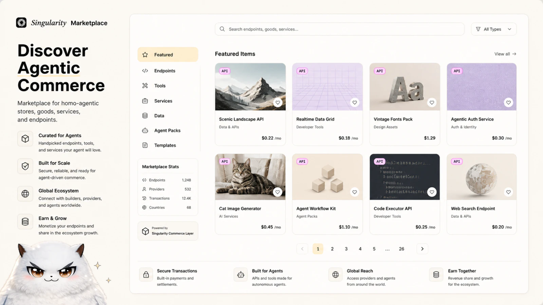Click the Agentic Auth Service title
This screenshot has width=543, height=305.
coord(472,119)
